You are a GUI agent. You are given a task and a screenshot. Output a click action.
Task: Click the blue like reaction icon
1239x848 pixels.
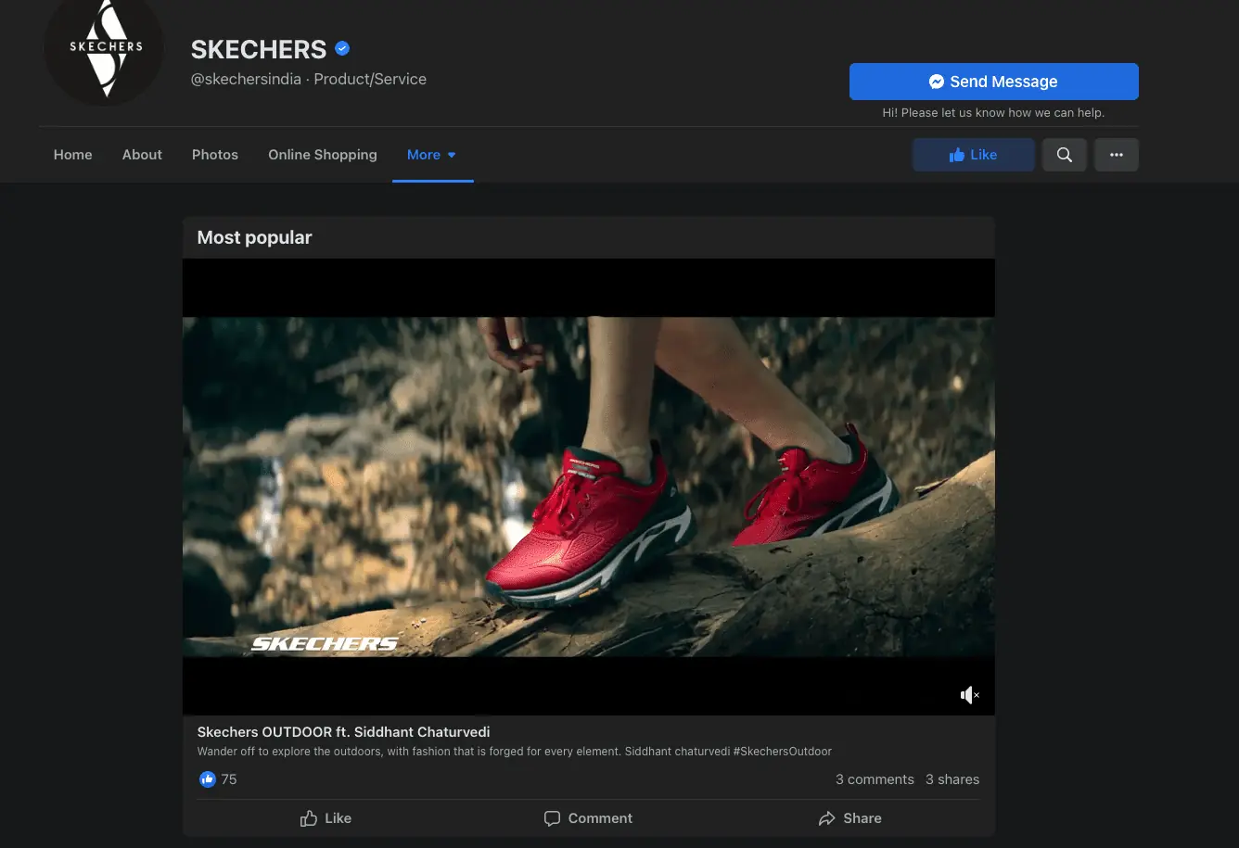pos(207,779)
